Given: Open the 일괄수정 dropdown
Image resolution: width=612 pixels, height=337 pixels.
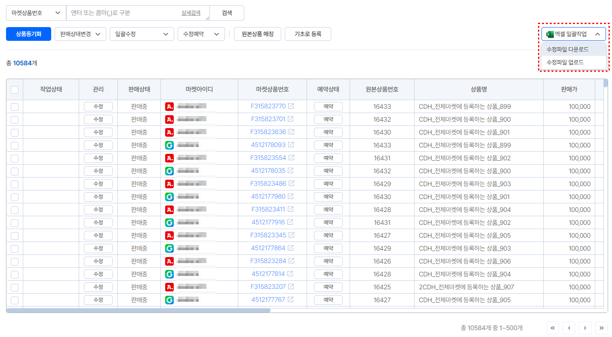Looking at the screenshot, I should click(x=141, y=34).
